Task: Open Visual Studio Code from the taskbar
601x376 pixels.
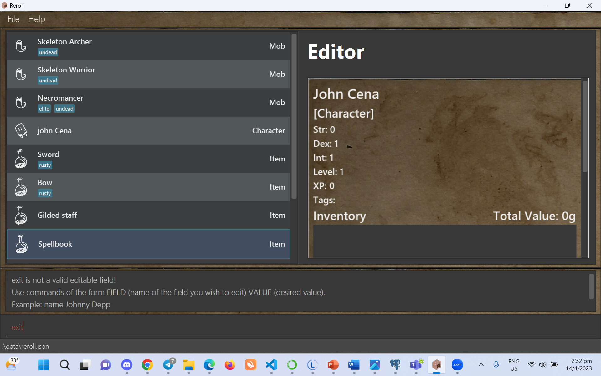Action: (271, 365)
